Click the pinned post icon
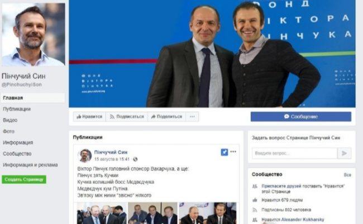Viewport: 363px width, 224px height. [x=224, y=152]
